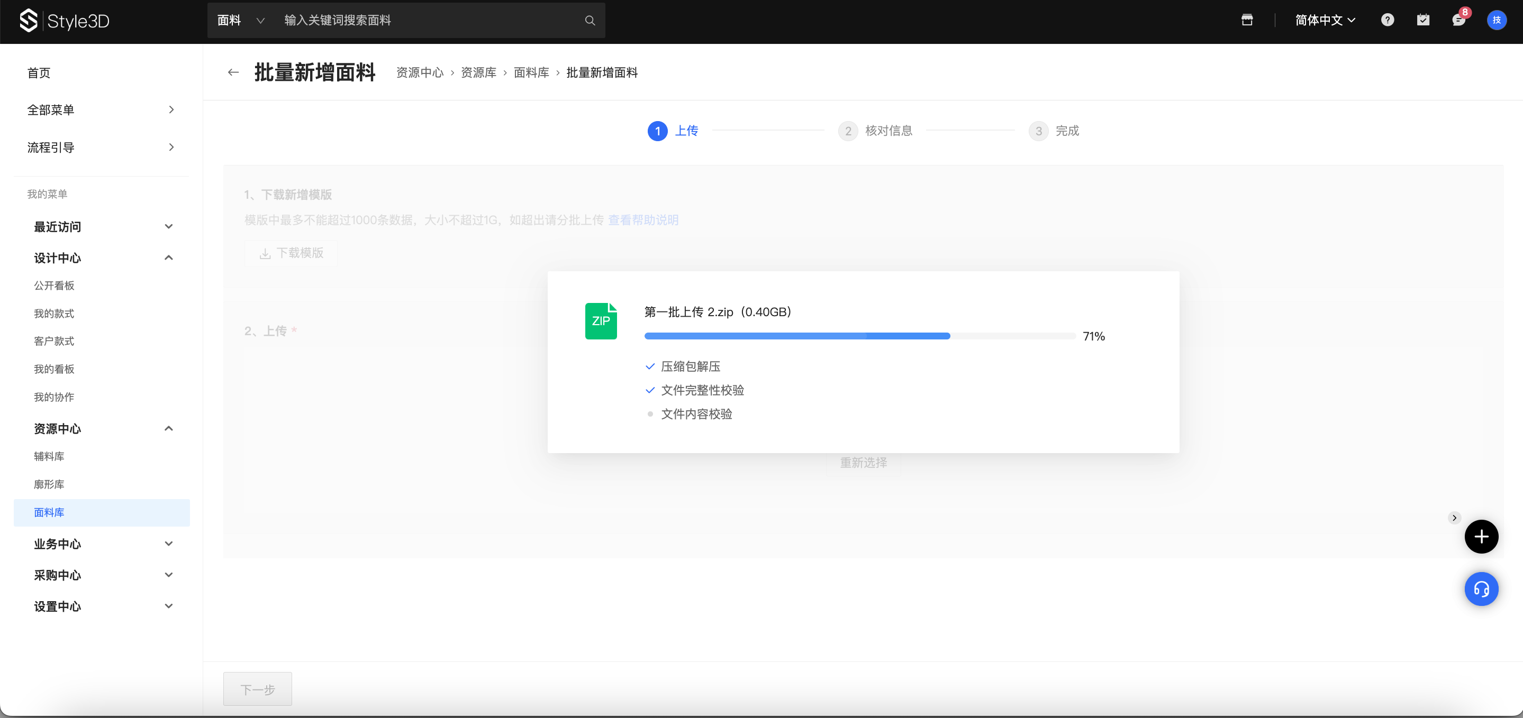
Task: Open the customer service headset button
Action: click(x=1481, y=589)
